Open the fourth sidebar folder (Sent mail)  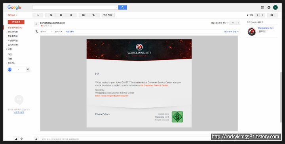(x=13, y=41)
